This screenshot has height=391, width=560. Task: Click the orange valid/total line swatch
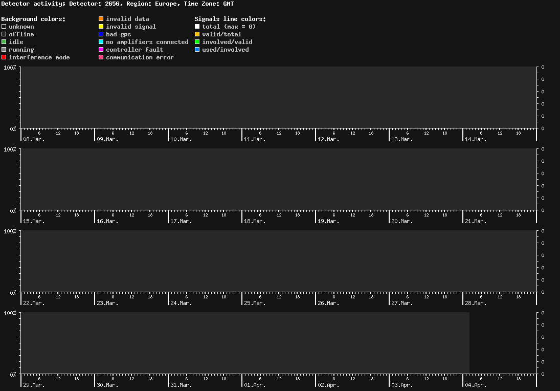(x=197, y=34)
